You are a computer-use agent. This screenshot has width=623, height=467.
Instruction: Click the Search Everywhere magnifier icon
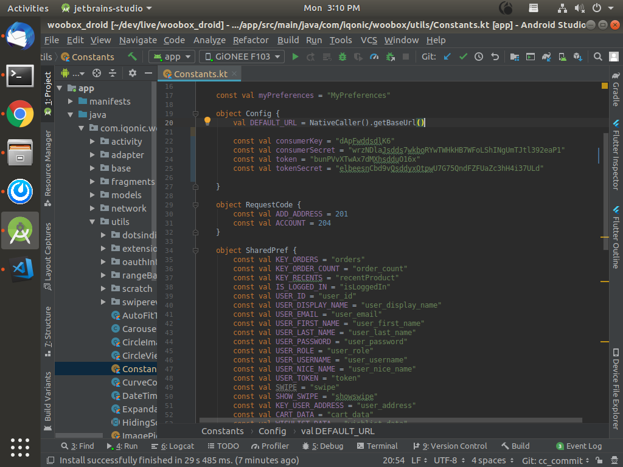597,57
